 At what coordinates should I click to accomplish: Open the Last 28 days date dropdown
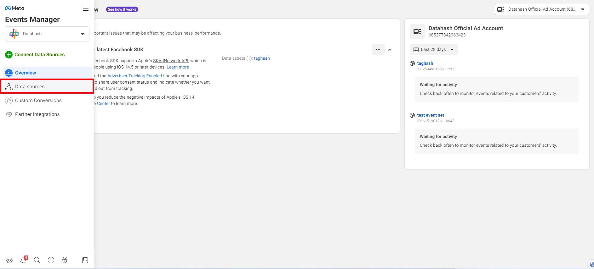tap(433, 50)
